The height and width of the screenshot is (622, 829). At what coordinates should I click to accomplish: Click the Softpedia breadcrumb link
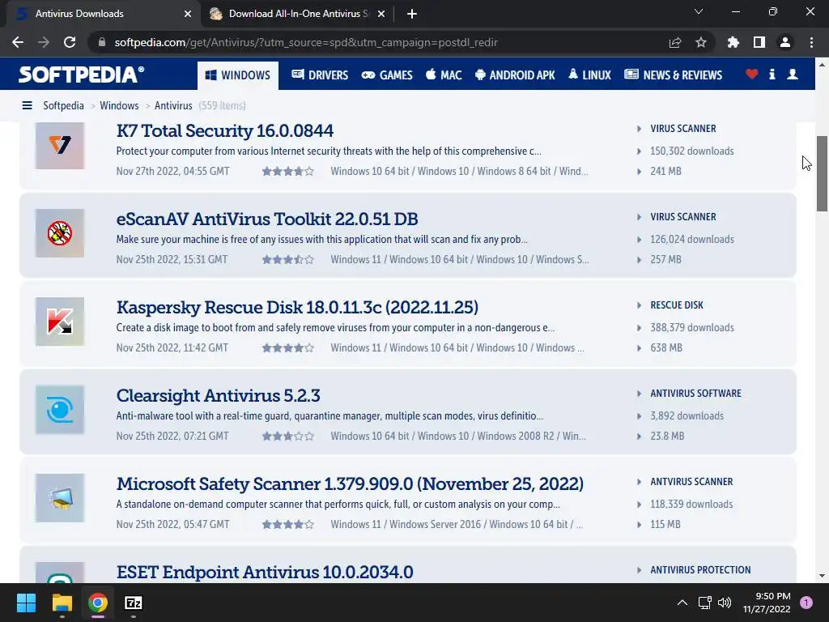click(63, 105)
